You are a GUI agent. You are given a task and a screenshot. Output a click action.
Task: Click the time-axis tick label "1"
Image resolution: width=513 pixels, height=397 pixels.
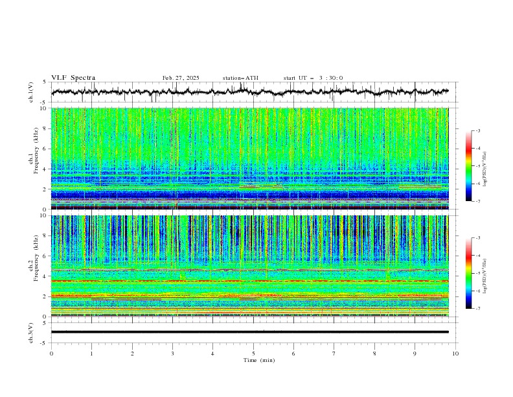coord(91,354)
